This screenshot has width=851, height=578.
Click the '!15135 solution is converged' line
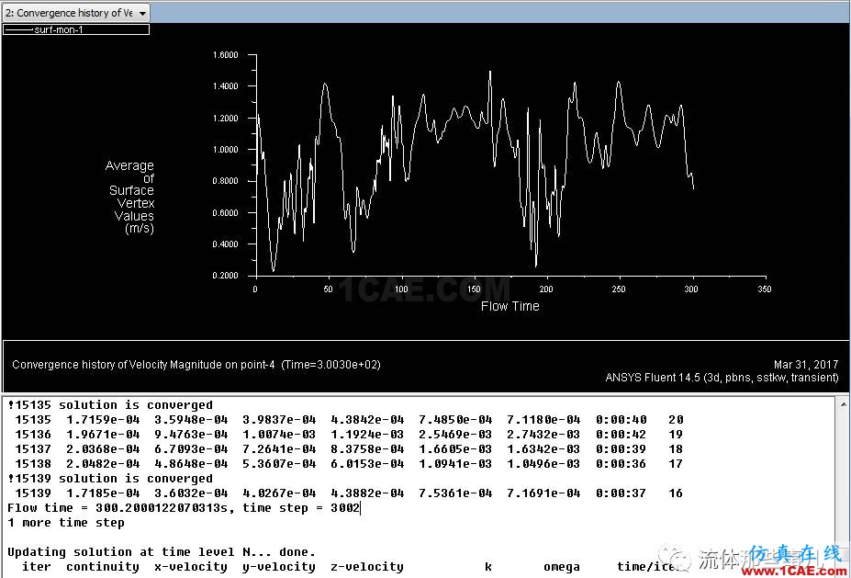[x=110, y=405]
